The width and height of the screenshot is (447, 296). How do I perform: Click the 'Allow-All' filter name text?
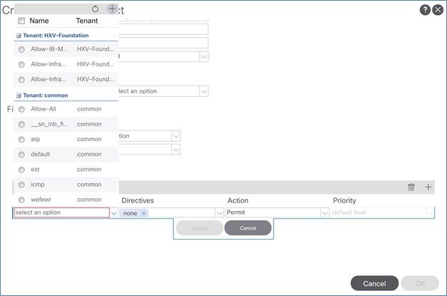[43, 109]
